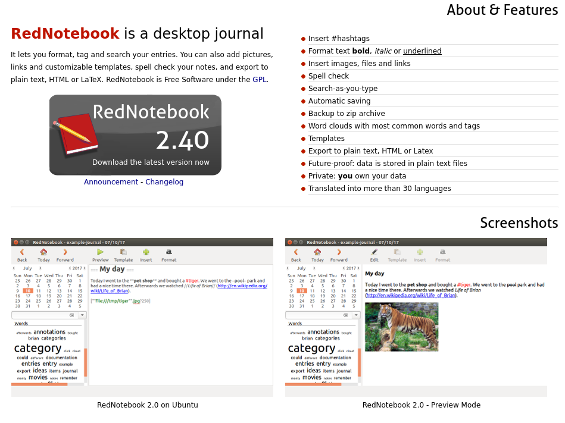Click the orange word-cloud scrollbar in the Ubuntu screenshot
The height and width of the screenshot is (423, 565).
86,362
